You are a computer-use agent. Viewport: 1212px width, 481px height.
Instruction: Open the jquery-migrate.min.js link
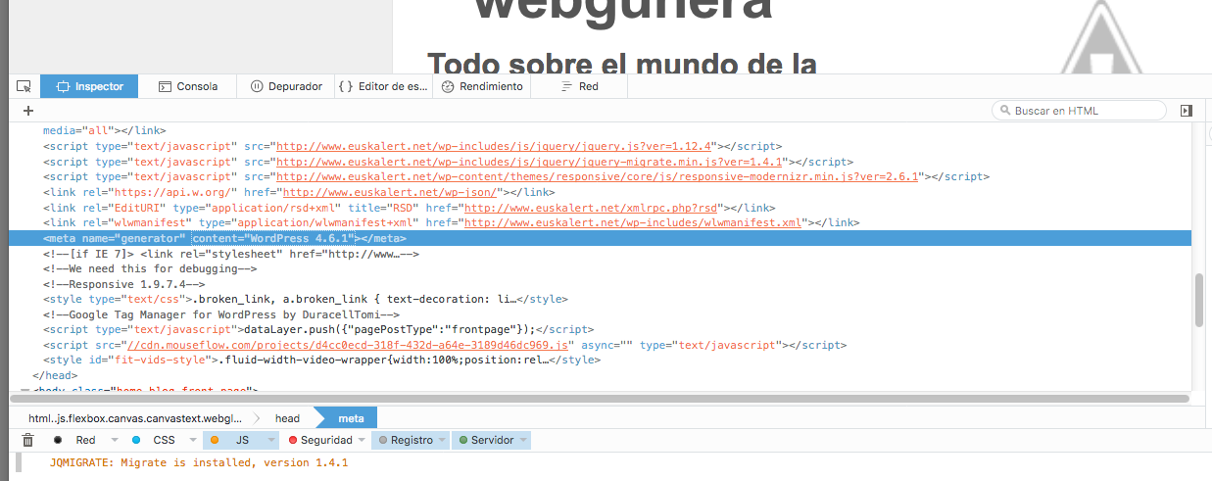(531, 161)
